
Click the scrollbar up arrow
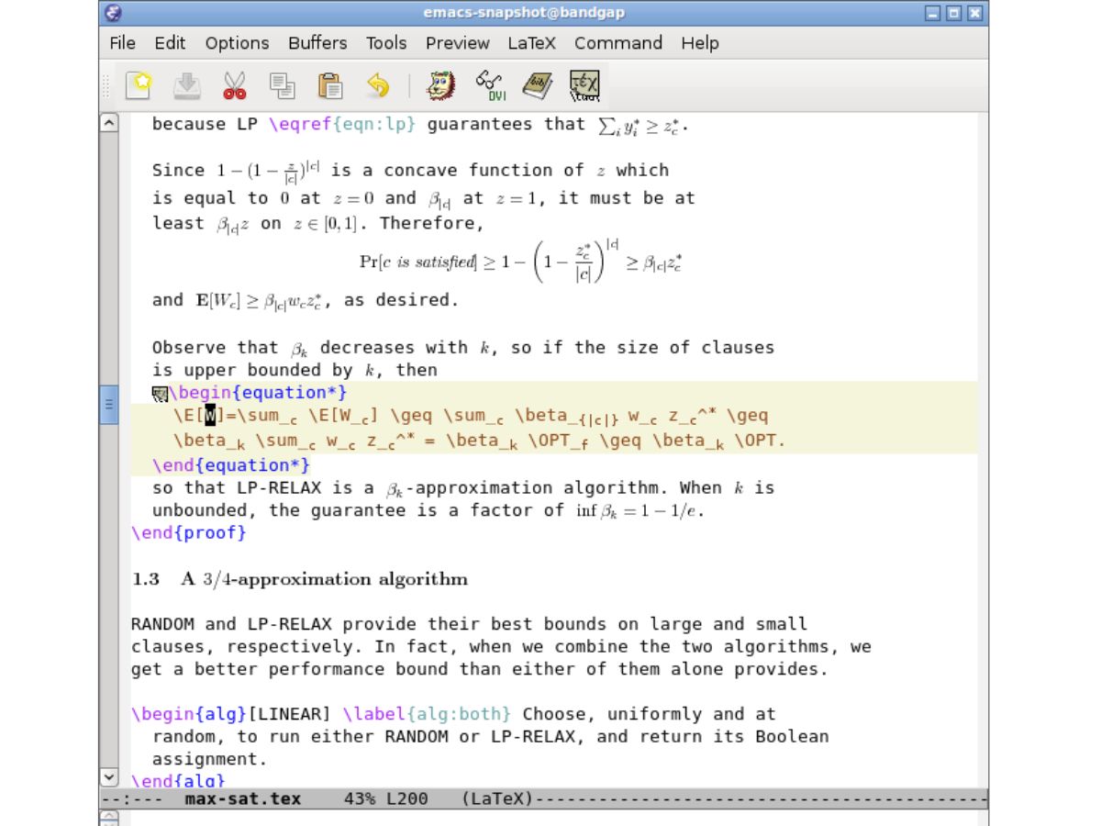(x=109, y=122)
